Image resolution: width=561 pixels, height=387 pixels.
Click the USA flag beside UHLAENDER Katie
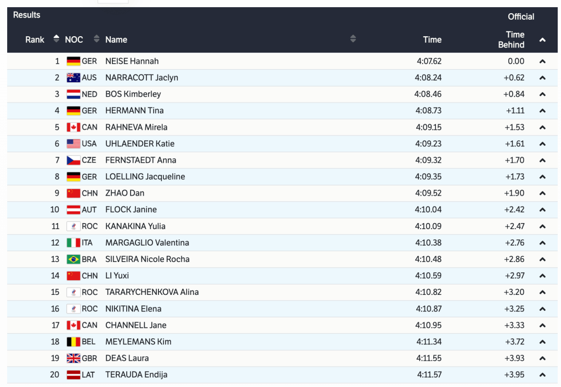[73, 144]
